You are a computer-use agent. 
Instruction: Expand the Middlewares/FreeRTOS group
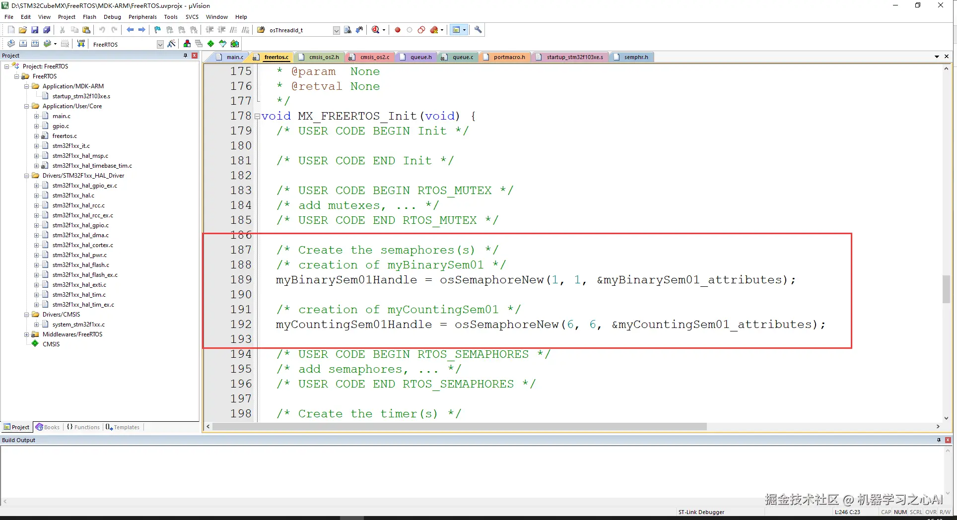(x=27, y=334)
